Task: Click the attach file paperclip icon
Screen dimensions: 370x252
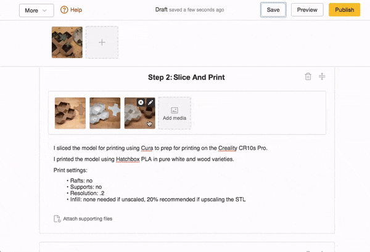Action: pyautogui.click(x=57, y=219)
